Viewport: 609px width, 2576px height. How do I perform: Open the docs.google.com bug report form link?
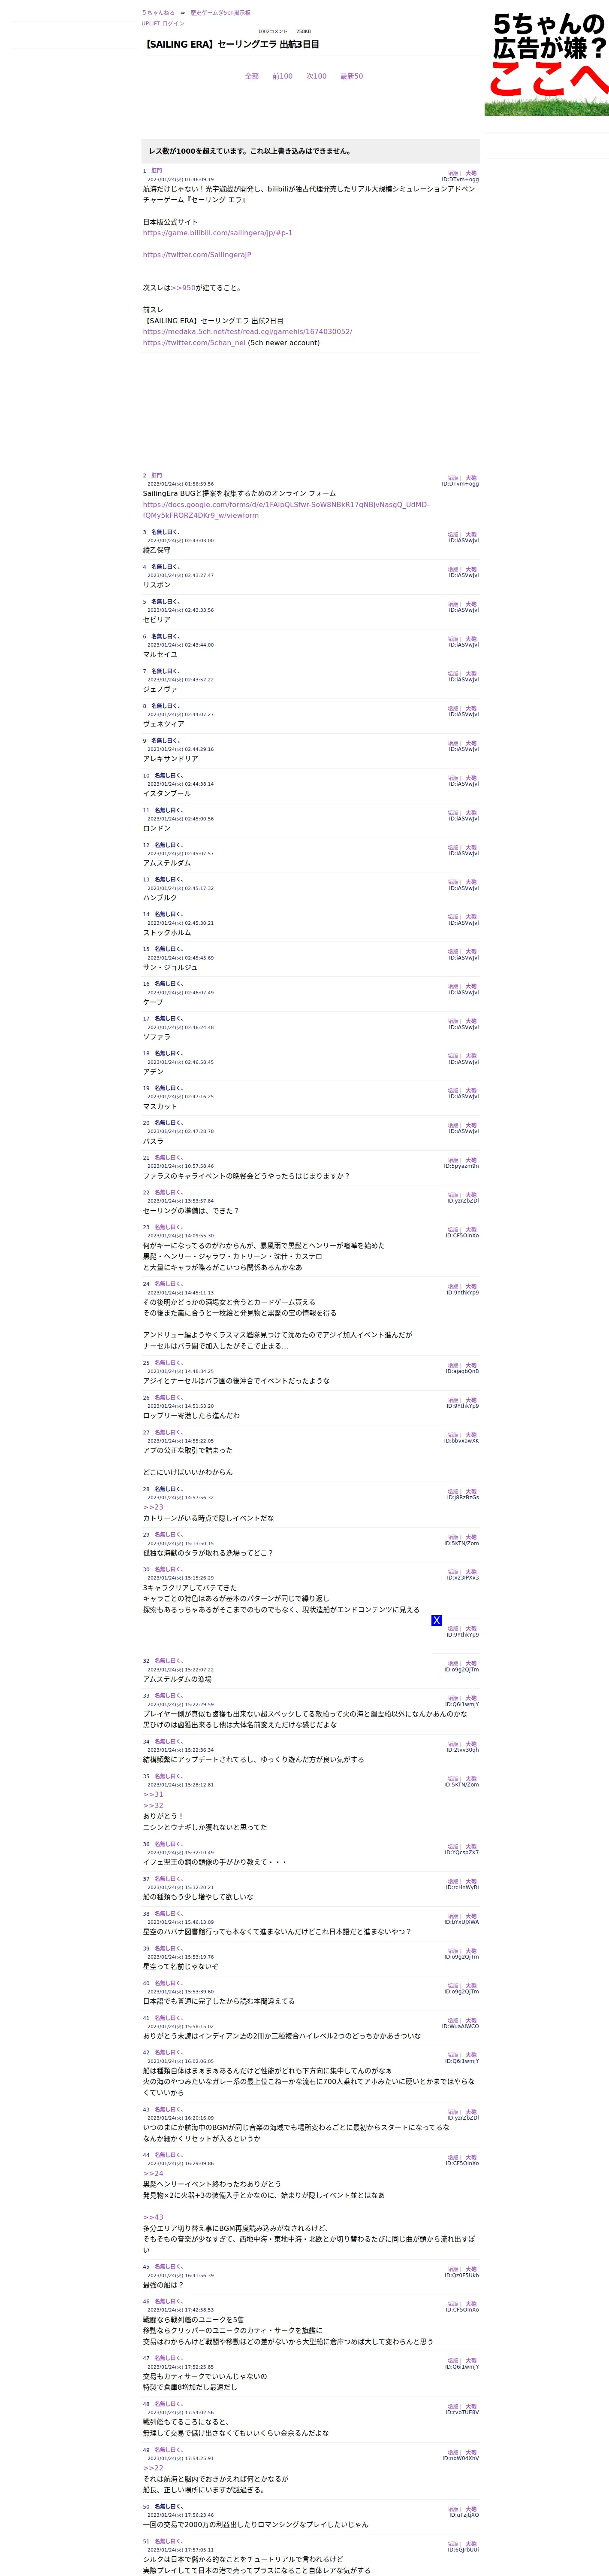[x=286, y=510]
